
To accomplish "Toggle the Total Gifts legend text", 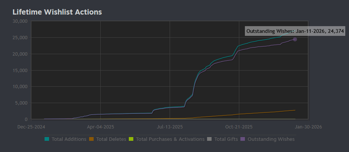I will point(225,139).
